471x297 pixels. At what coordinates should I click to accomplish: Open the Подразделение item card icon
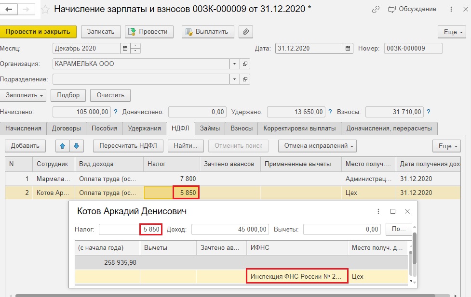[245, 79]
